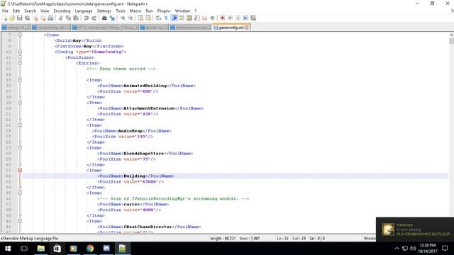Open the Plugins menu
This screenshot has height=255, width=454.
click(x=164, y=11)
